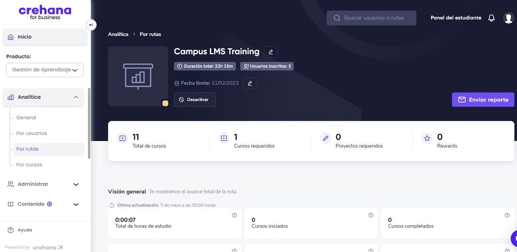The image size is (517, 252).
Task: Expand the Administrar section chevron
Action: click(76, 185)
